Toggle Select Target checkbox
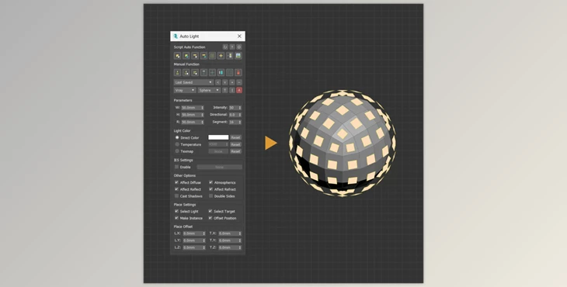Viewport: 567px width, 287px height. [x=210, y=211]
